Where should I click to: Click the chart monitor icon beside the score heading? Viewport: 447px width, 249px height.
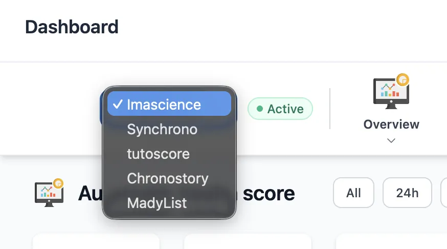point(49,193)
